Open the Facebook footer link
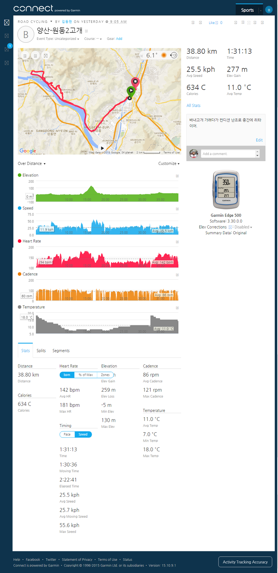Image resolution: width=278 pixels, height=573 pixels. tap(33, 560)
